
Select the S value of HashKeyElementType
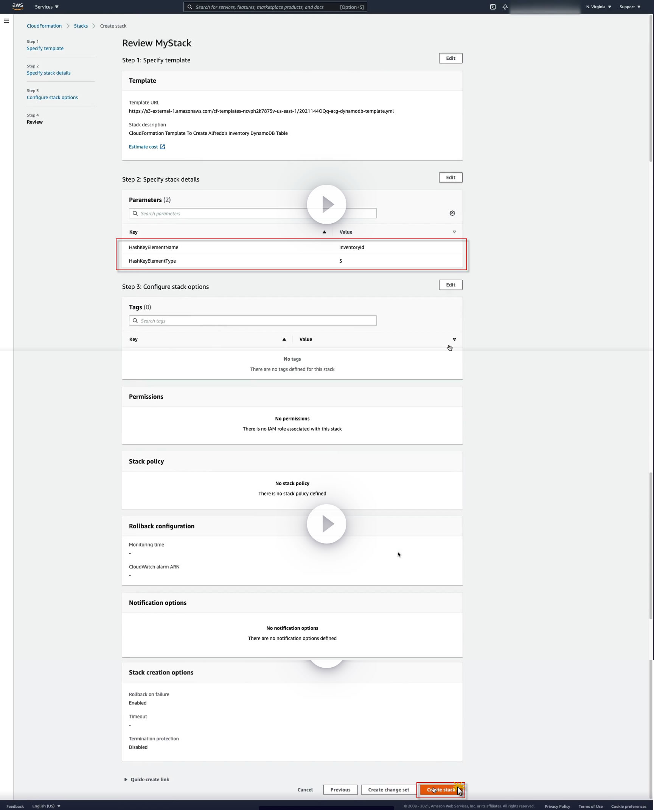pyautogui.click(x=341, y=261)
